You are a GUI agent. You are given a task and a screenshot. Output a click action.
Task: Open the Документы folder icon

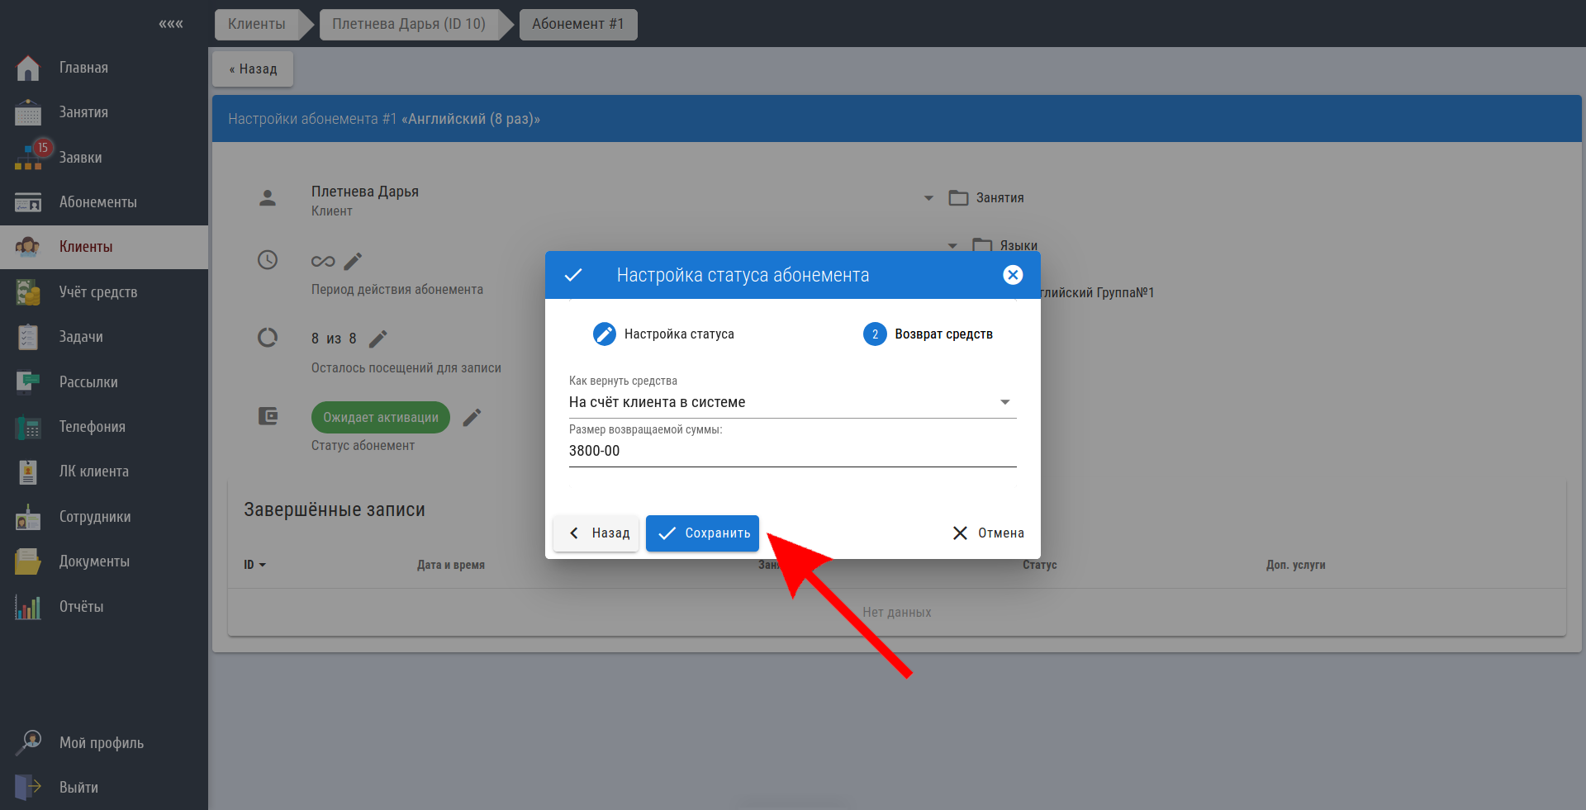click(28, 561)
